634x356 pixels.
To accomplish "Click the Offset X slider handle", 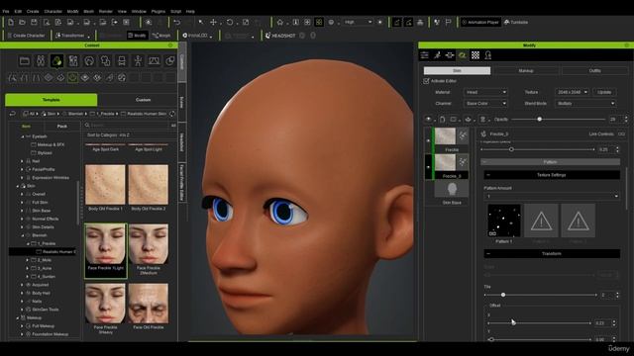I will 513,323.
